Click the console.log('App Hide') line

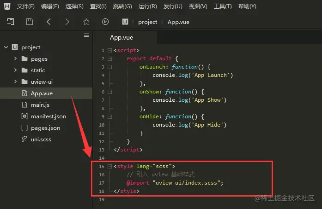point(189,125)
